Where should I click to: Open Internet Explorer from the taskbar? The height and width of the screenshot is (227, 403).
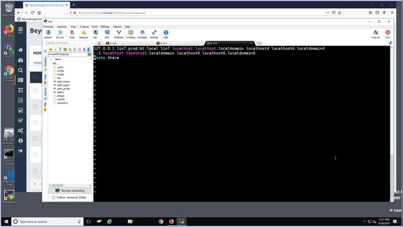pyautogui.click(x=110, y=221)
